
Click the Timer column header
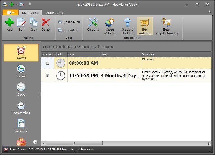click(x=121, y=54)
